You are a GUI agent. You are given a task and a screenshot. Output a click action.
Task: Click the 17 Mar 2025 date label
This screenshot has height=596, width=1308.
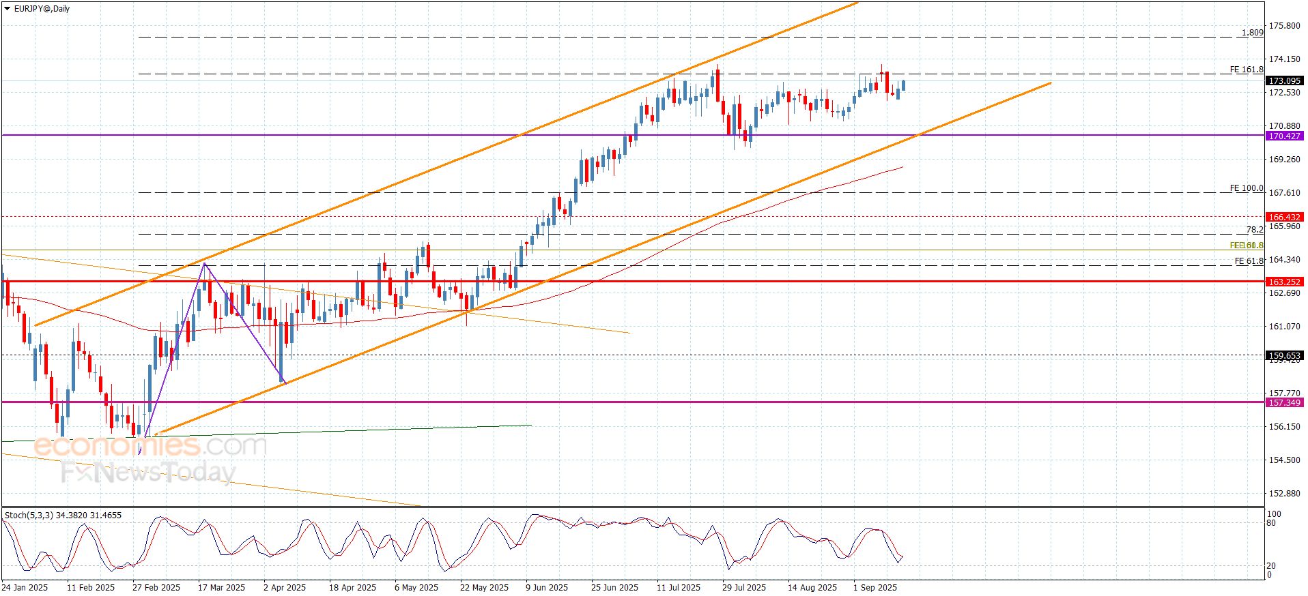click(221, 587)
